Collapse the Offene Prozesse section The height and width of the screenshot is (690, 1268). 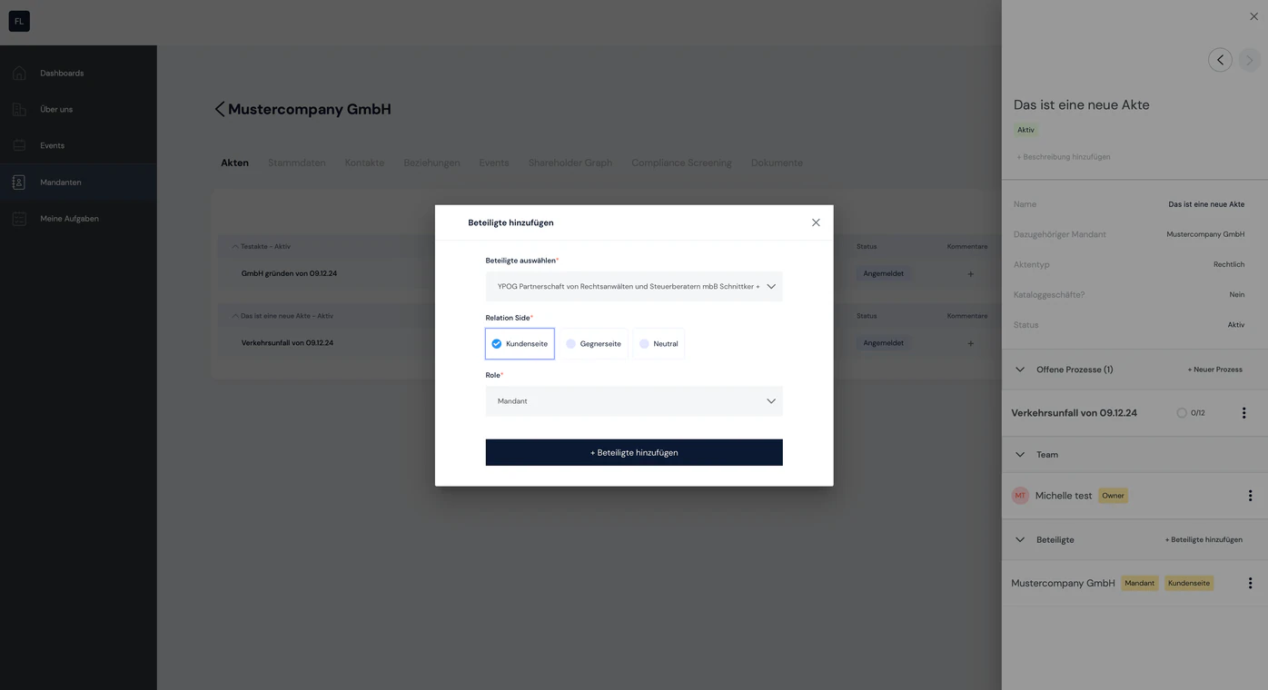pyautogui.click(x=1020, y=370)
